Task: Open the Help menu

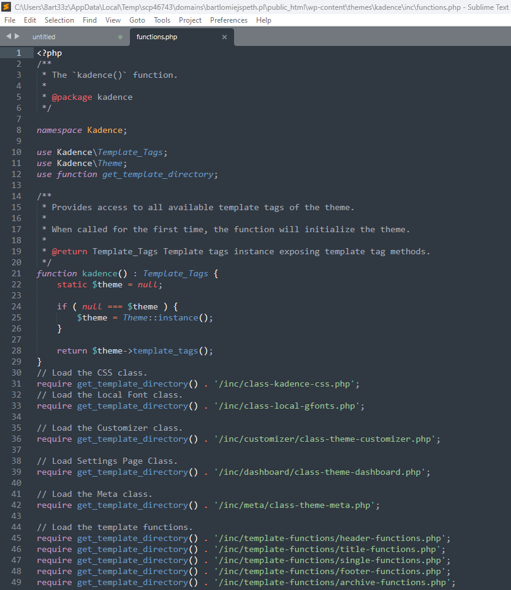Action: [x=263, y=20]
